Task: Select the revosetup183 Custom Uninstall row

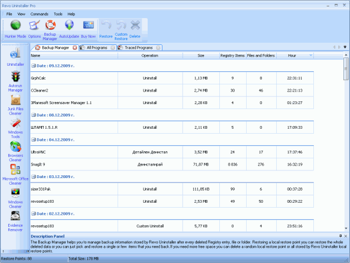Action: coord(172,226)
